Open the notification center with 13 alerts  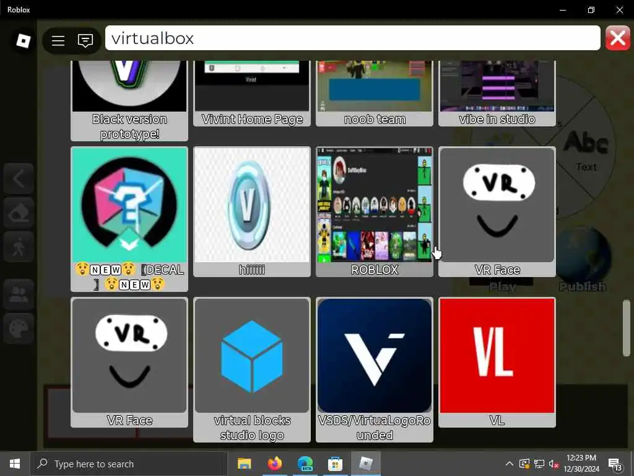coord(615,464)
